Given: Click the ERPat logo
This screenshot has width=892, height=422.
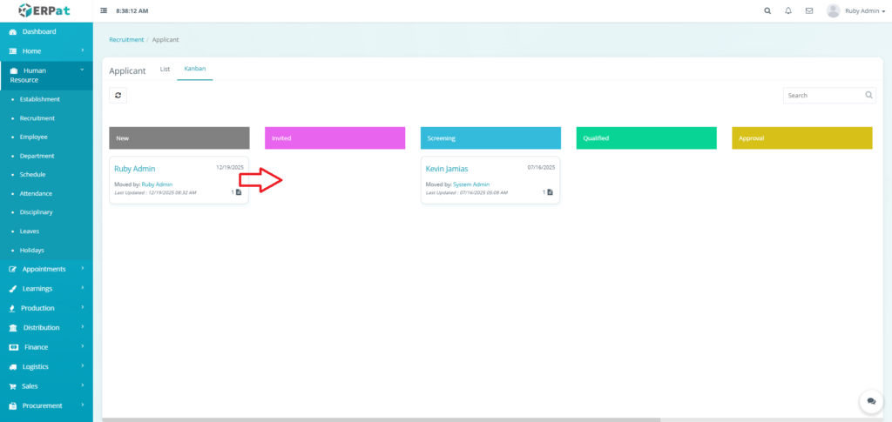Looking at the screenshot, I should point(44,10).
